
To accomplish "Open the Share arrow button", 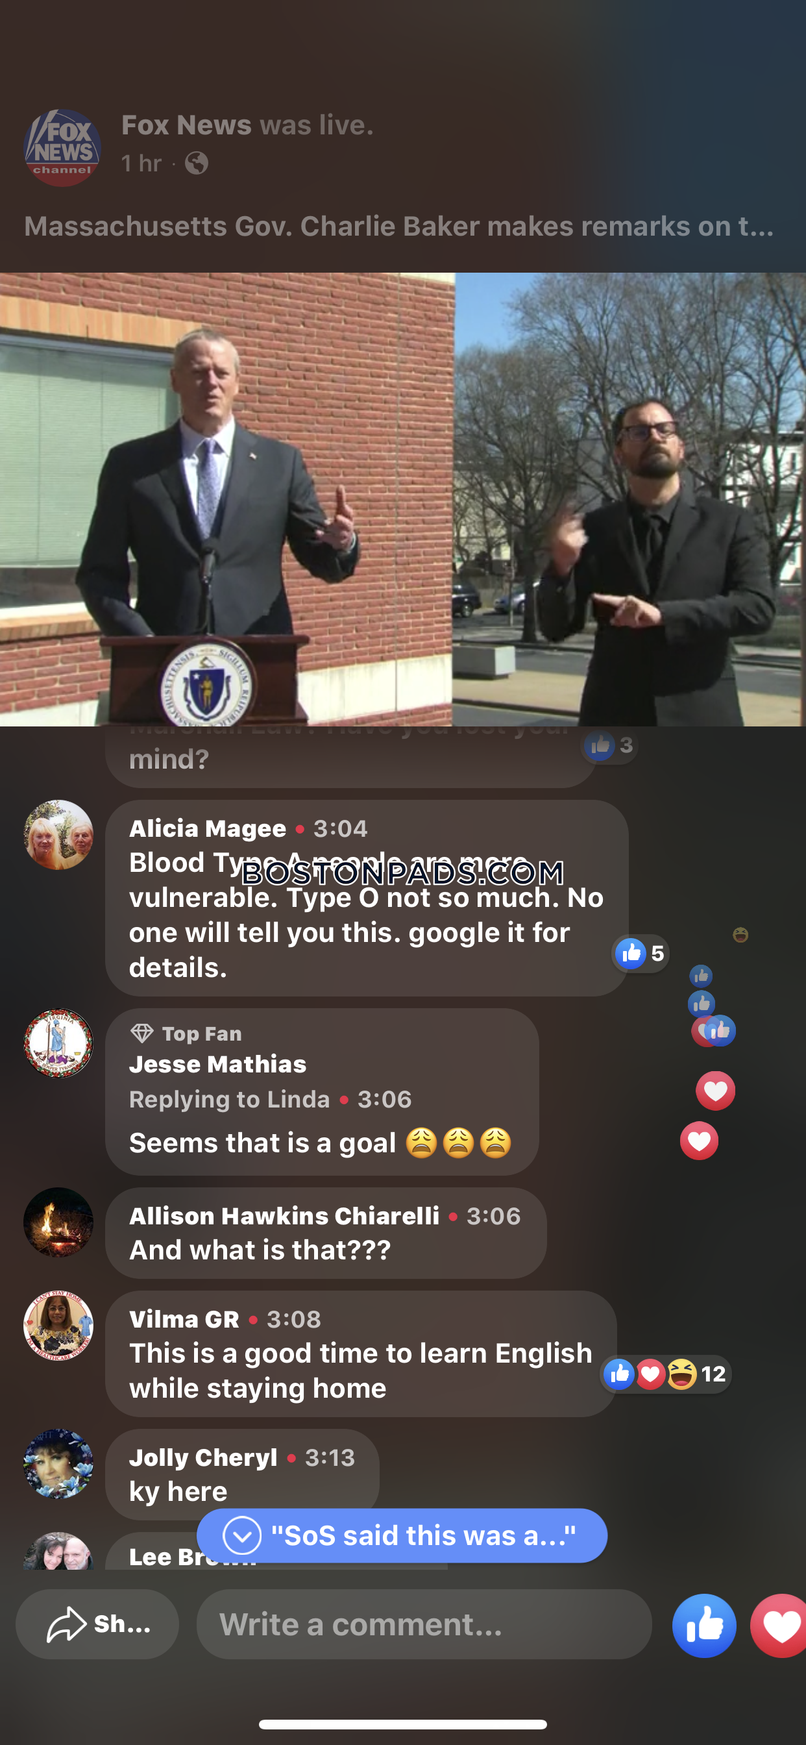I will [x=97, y=1624].
